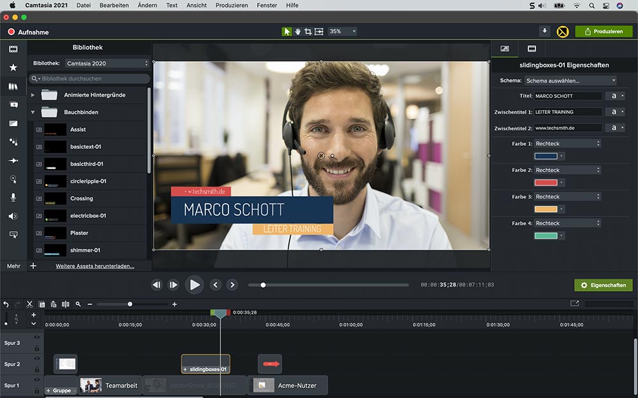Select the Library books icon

point(13,86)
